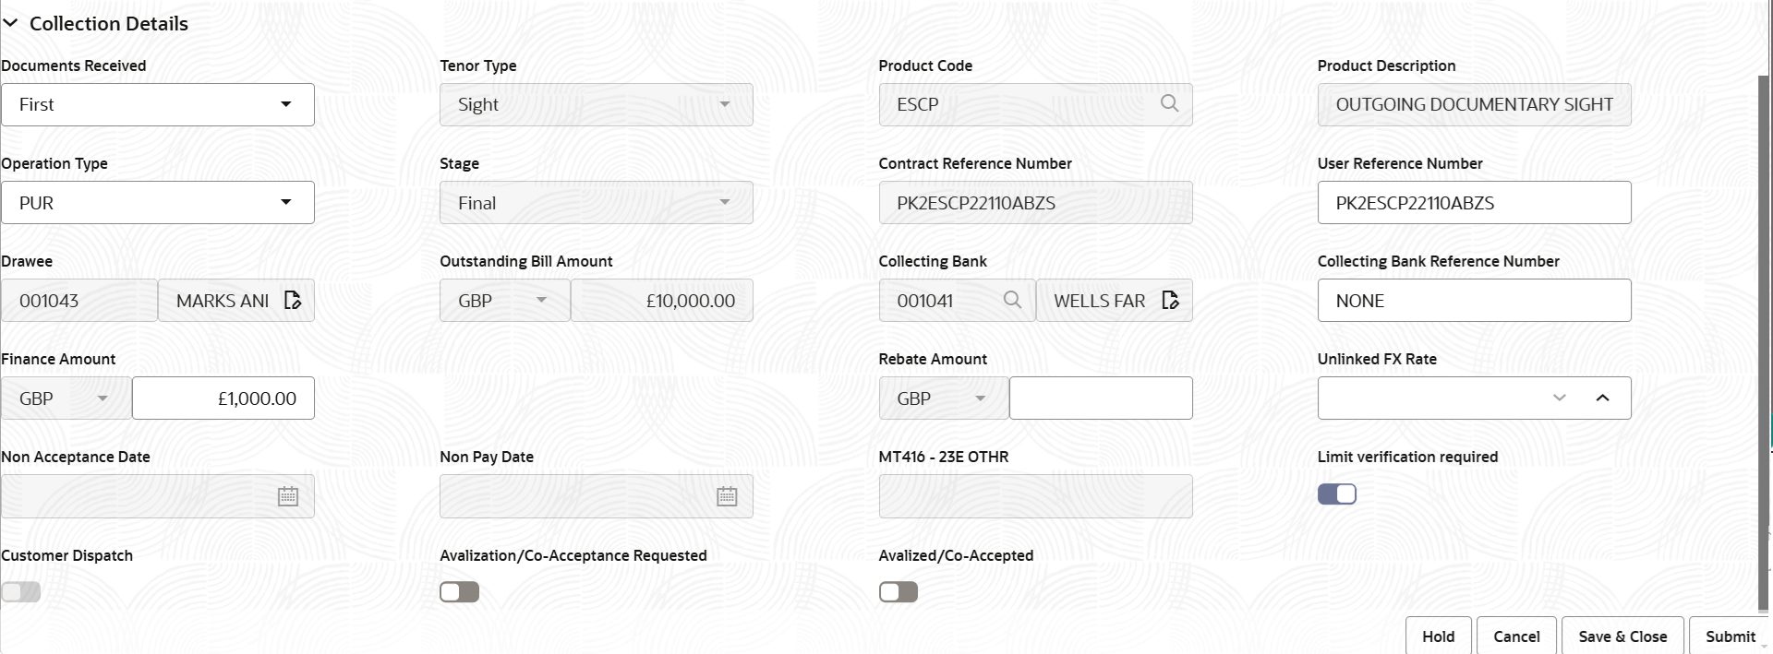Disable the Limit verification required toggle

(1336, 493)
